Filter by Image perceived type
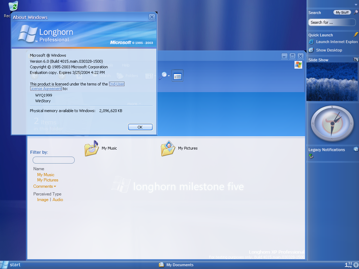The image size is (359, 269). tap(43, 200)
